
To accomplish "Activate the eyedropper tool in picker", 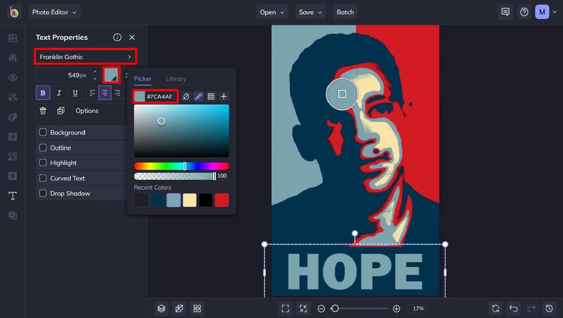I will pos(198,96).
